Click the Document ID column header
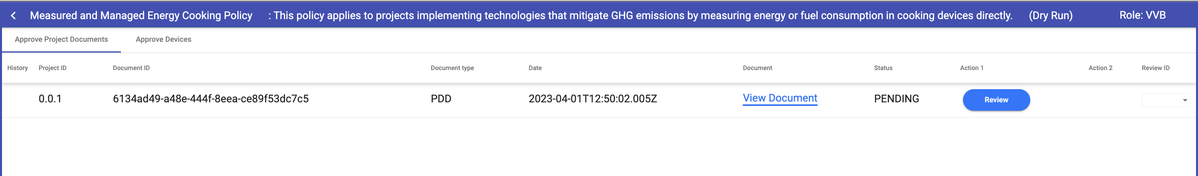 click(131, 68)
